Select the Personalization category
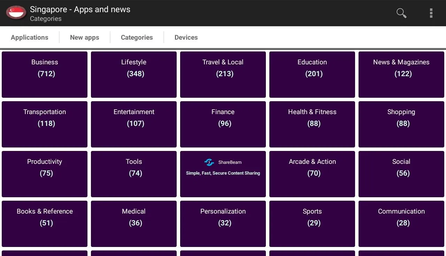 (223, 224)
